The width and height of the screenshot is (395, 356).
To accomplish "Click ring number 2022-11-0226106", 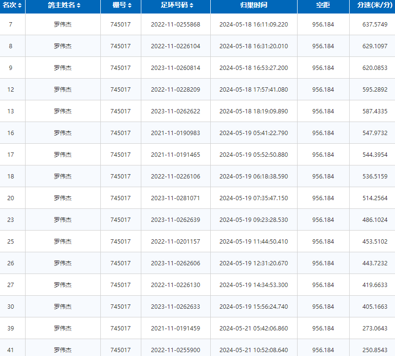I will click(175, 177).
